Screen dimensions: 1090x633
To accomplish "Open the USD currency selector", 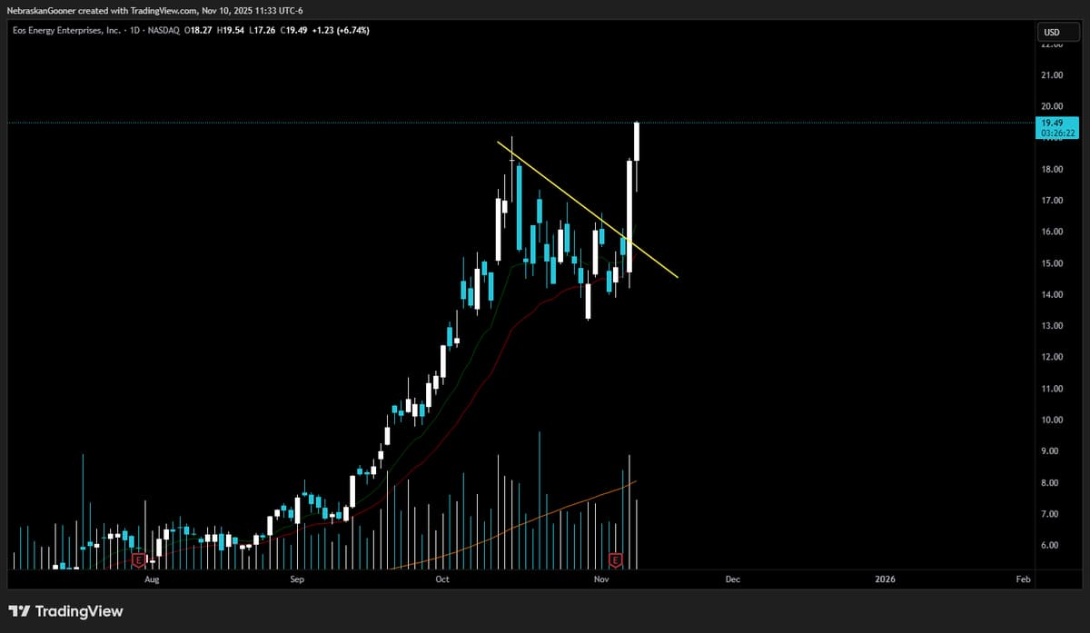I will click(1052, 32).
